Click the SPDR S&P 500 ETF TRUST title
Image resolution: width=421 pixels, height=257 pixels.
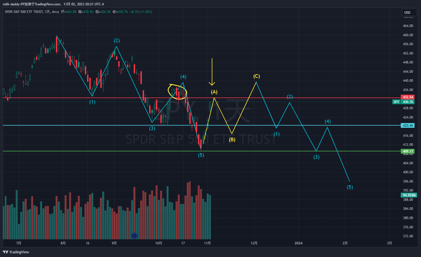[x=24, y=12]
